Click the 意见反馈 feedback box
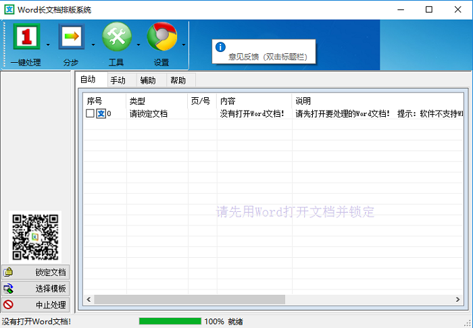This screenshot has width=473, height=328. tap(264, 51)
